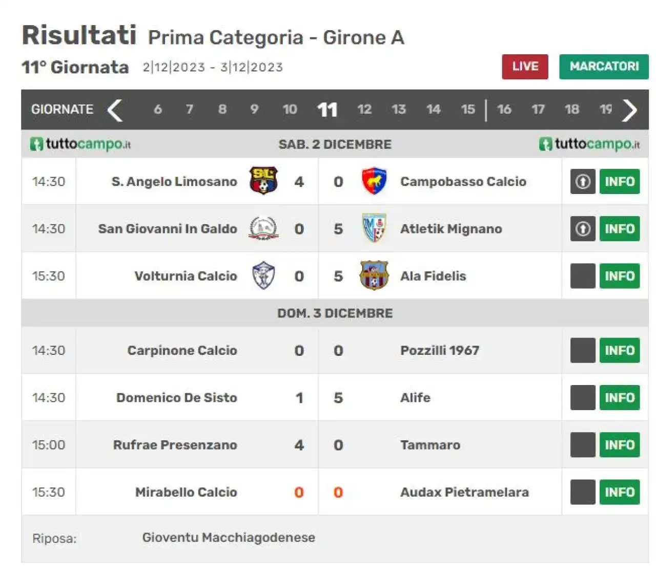
Task: Click the Campobasso Calcio team crest
Action: [374, 181]
